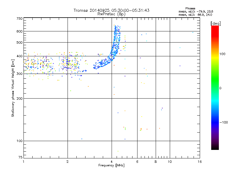Click the y-axis tick label '200'

pyautogui.click(x=19, y=99)
